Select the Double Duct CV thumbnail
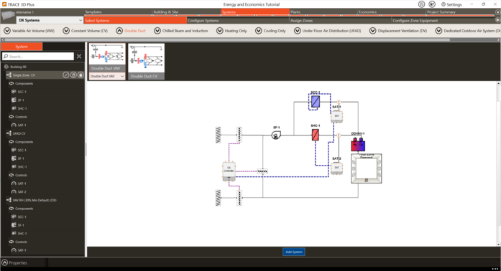This screenshot has height=271, width=501. tap(147, 62)
